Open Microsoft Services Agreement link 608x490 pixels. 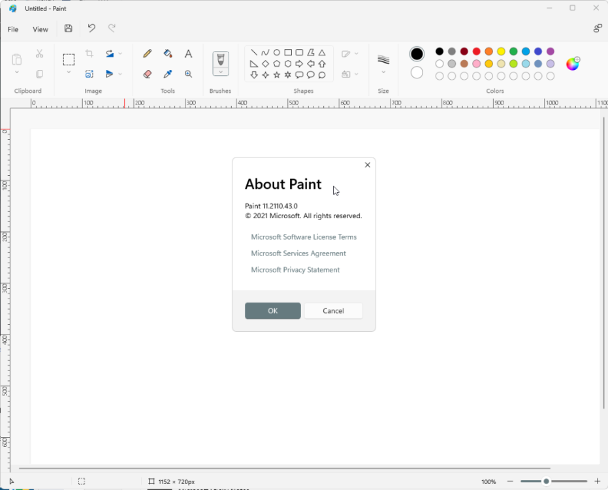point(298,253)
